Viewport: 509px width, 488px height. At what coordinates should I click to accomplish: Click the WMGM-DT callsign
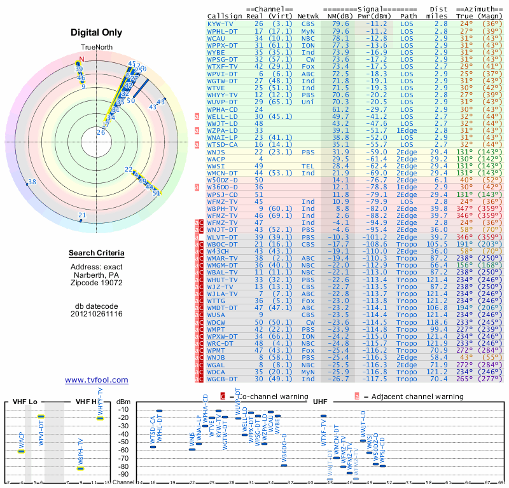coord(222,265)
